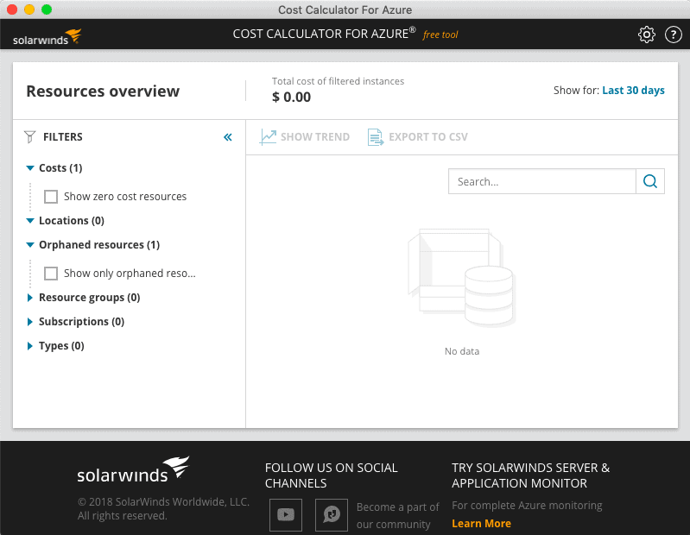Open the YouTube social channel icon
Screen dimensions: 690x535
[286, 515]
